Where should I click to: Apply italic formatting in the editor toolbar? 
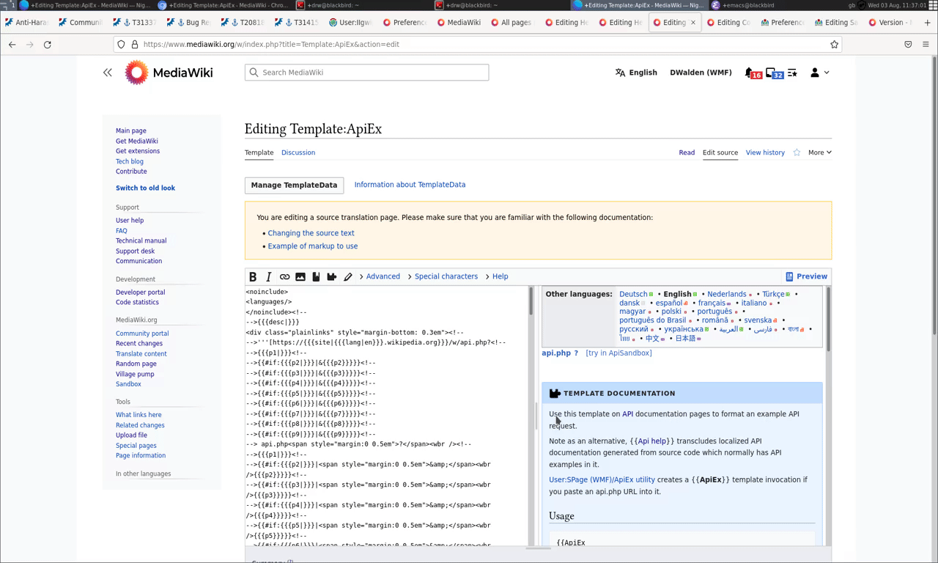268,276
